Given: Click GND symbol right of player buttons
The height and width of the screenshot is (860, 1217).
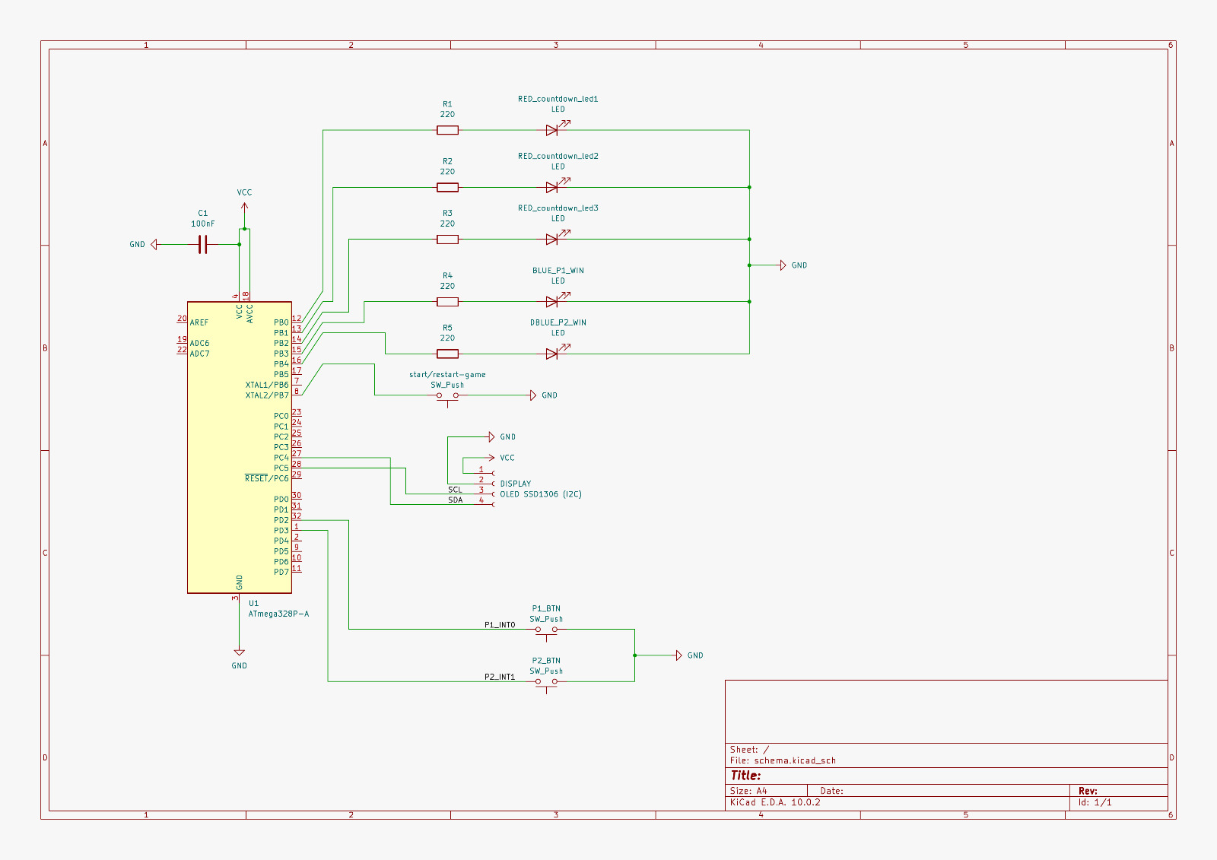Looking at the screenshot, I should (x=679, y=655).
